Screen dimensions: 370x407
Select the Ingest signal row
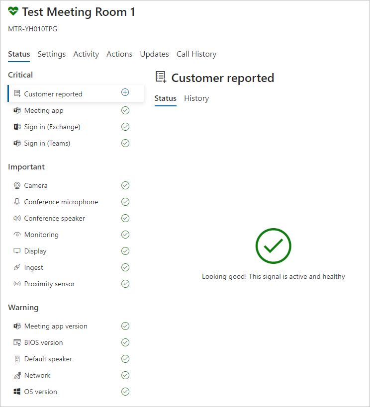click(x=76, y=267)
